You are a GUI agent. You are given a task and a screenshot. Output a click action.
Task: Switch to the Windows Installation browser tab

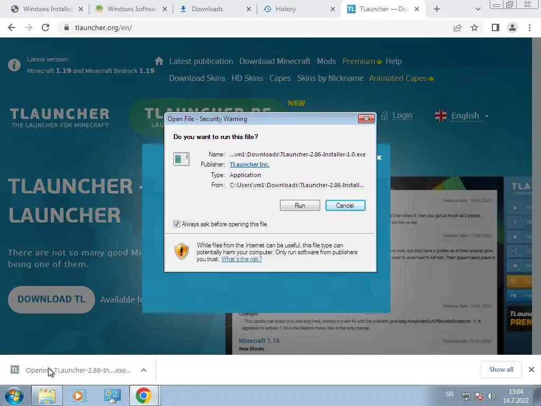tap(48, 9)
